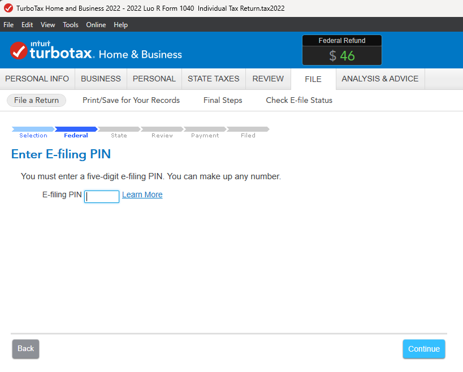Open the File menu
Screen dimensions: 463x372
8,25
